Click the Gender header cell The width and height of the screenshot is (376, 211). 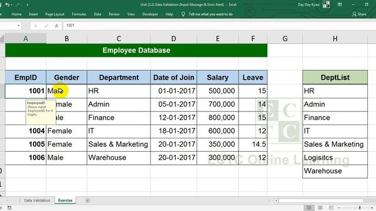pos(66,77)
